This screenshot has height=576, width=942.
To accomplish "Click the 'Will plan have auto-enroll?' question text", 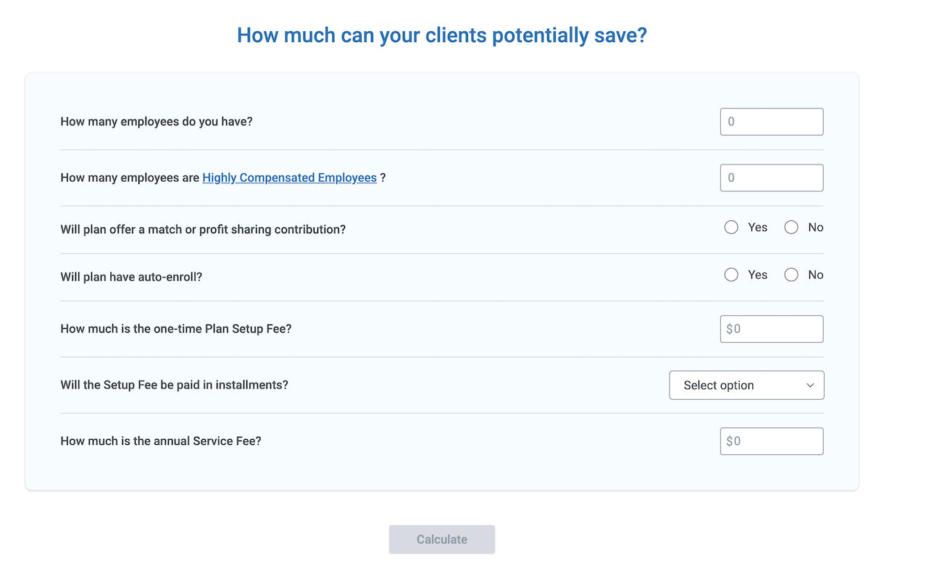I will click(131, 277).
